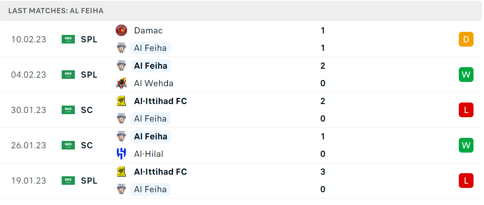Open the Damac team link

(x=148, y=30)
